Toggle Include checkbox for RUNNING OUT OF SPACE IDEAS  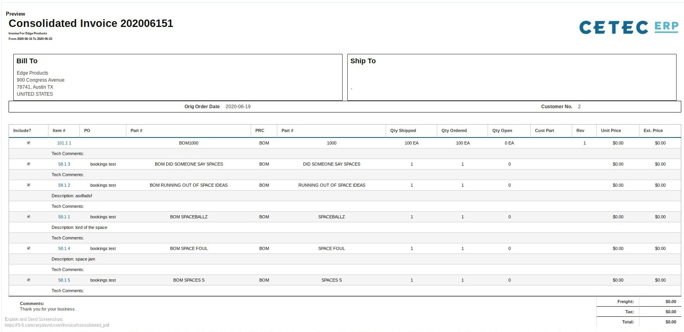pyautogui.click(x=29, y=185)
